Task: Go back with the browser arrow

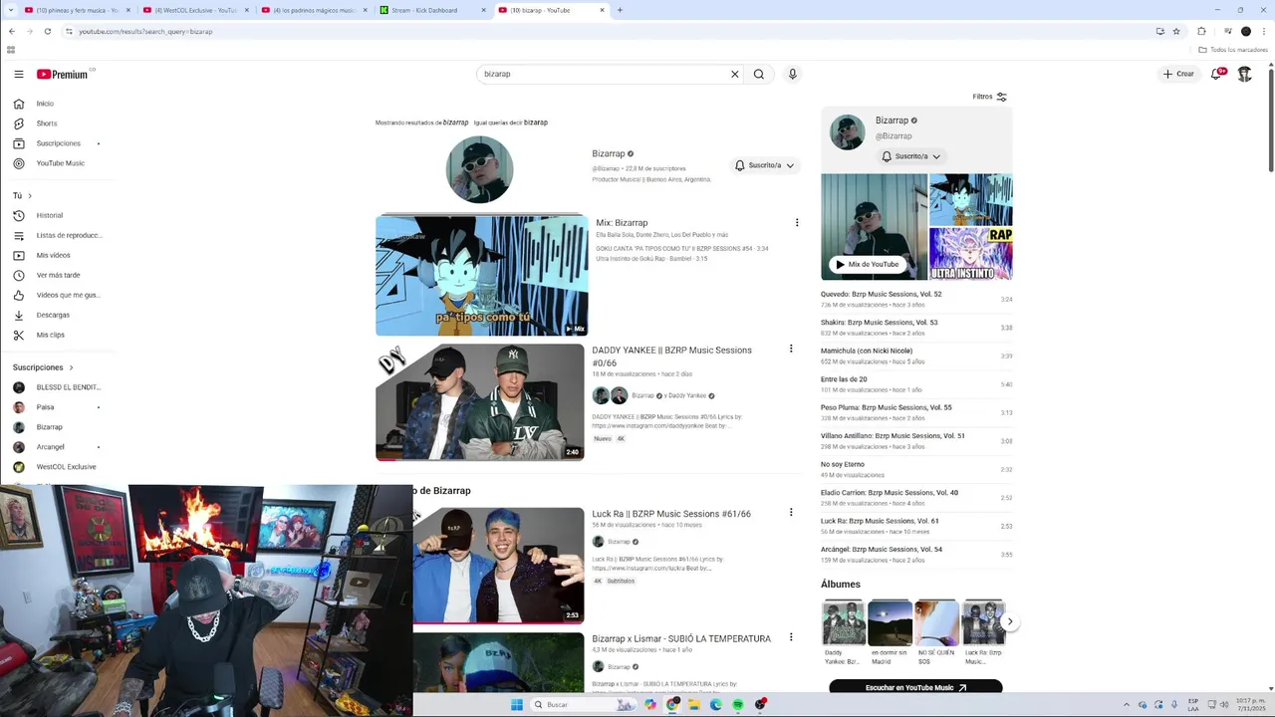Action: [12, 31]
